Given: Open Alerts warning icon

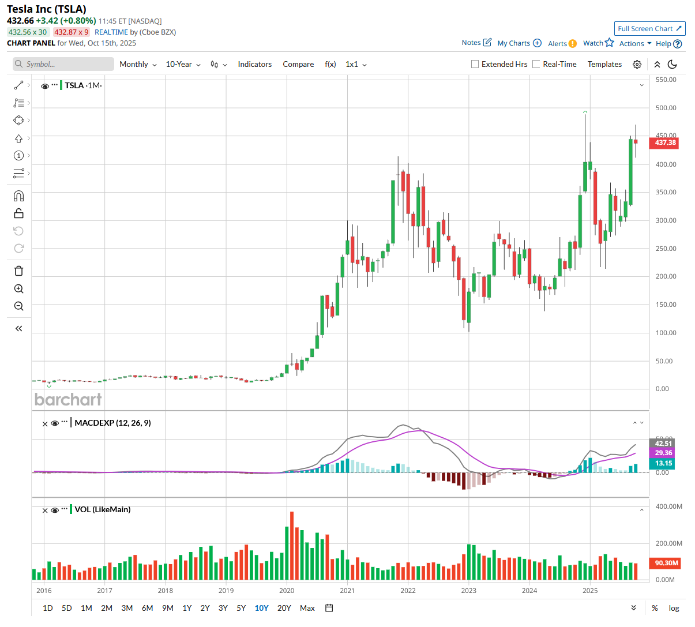Looking at the screenshot, I should coord(573,43).
